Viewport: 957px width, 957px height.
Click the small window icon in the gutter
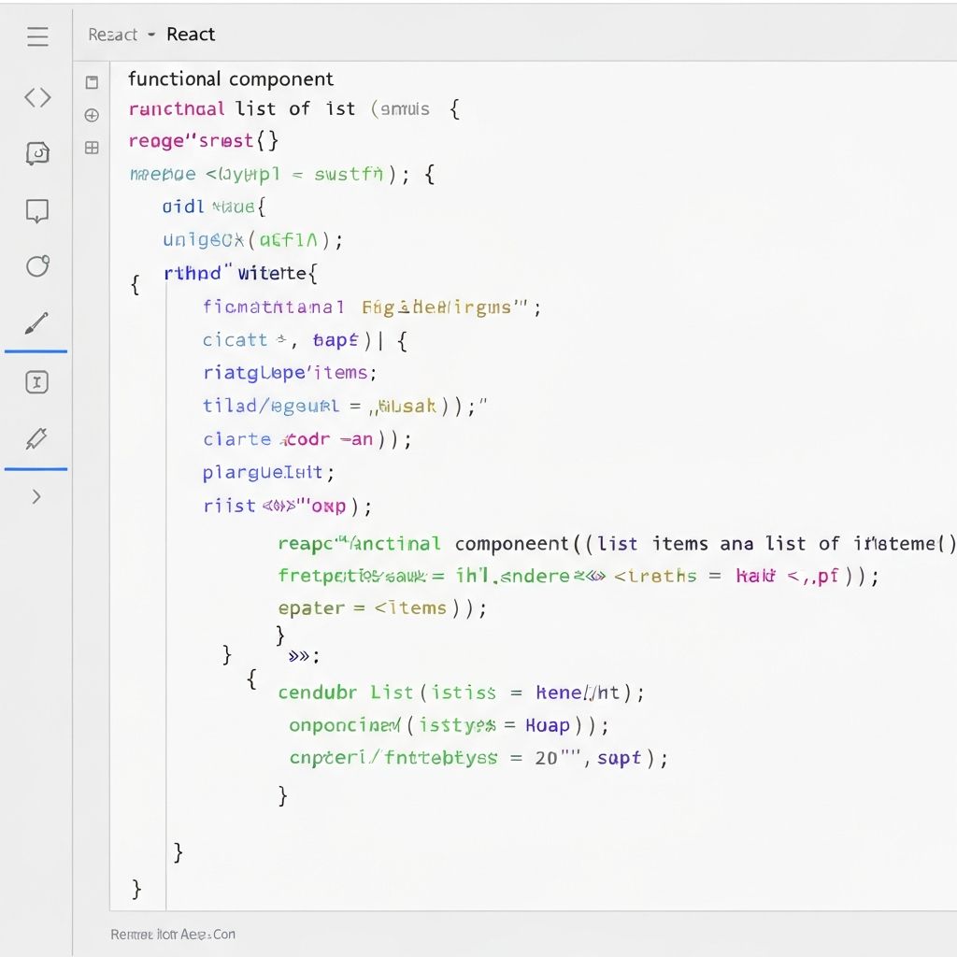(x=92, y=82)
